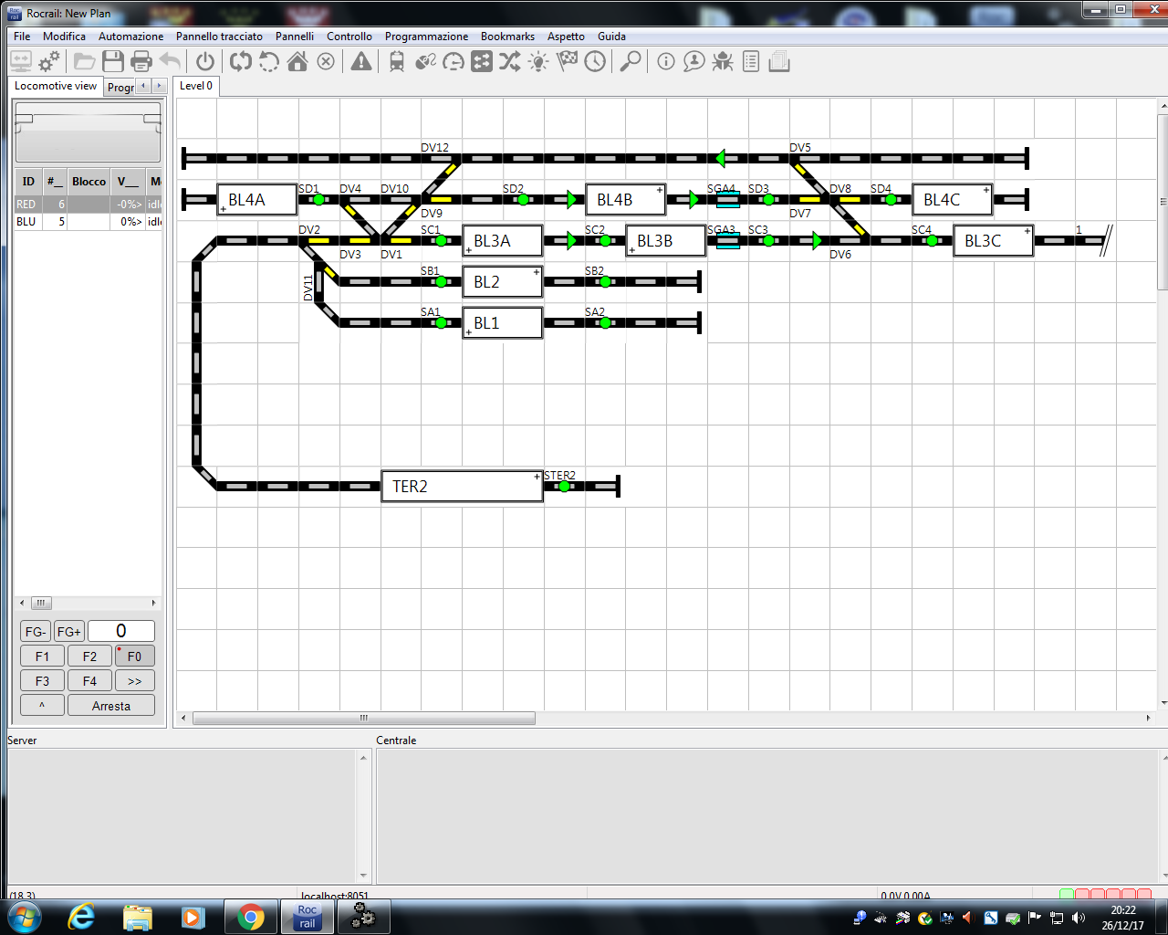1168x935 pixels.
Task: Toggle track power on/off in toolbar
Action: [x=205, y=61]
